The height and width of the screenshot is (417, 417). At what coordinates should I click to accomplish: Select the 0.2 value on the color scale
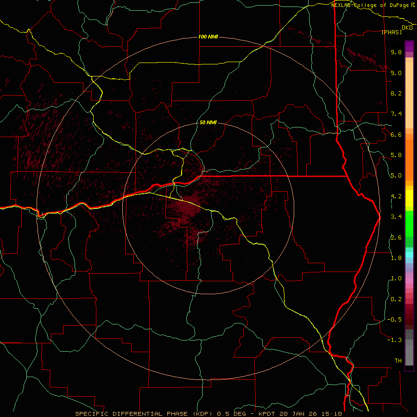(x=396, y=299)
